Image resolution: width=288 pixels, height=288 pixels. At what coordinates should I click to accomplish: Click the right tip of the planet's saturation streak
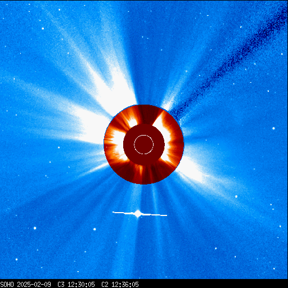(x=166, y=215)
